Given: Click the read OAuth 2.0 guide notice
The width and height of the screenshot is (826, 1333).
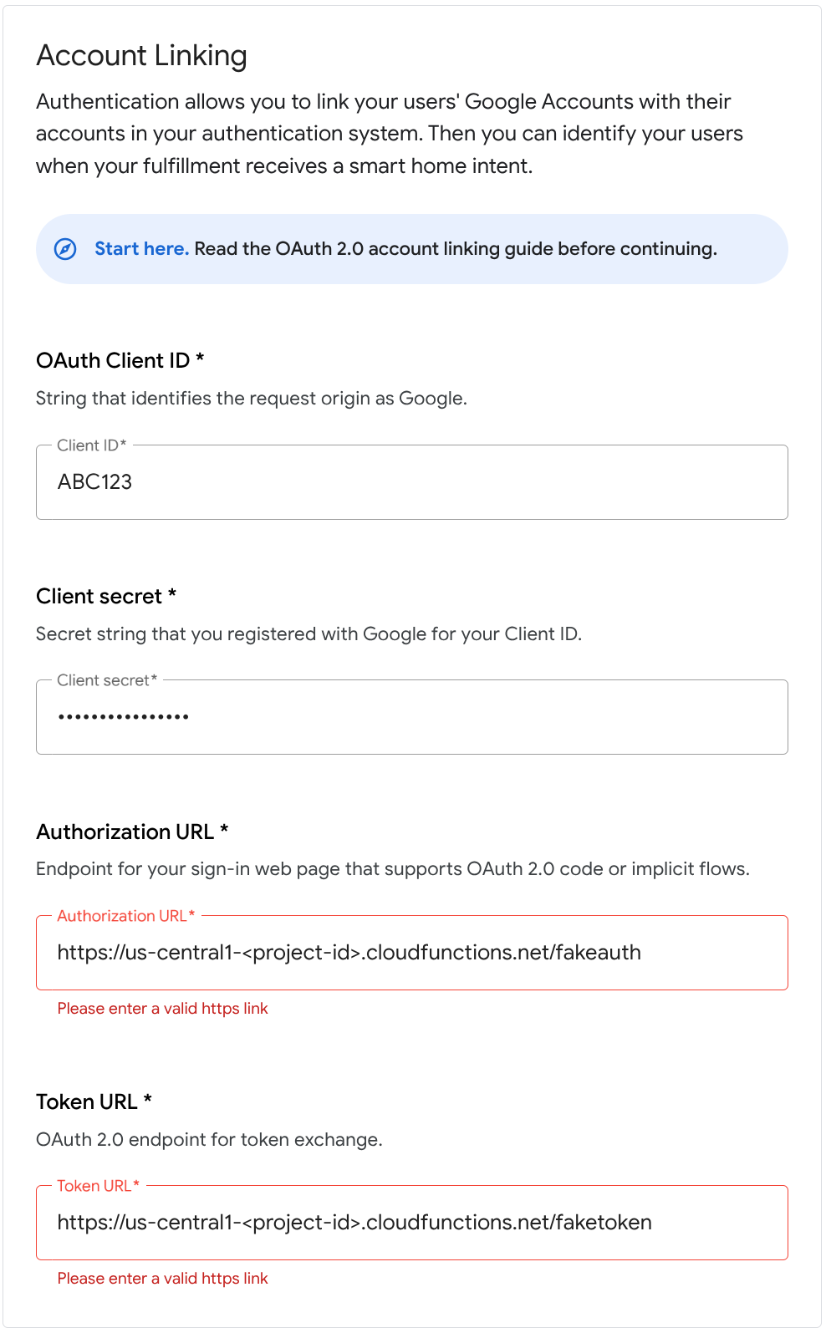Looking at the screenshot, I should pyautogui.click(x=456, y=248).
